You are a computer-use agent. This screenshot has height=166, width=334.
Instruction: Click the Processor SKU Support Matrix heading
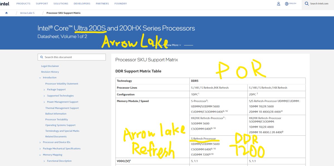[146, 60]
